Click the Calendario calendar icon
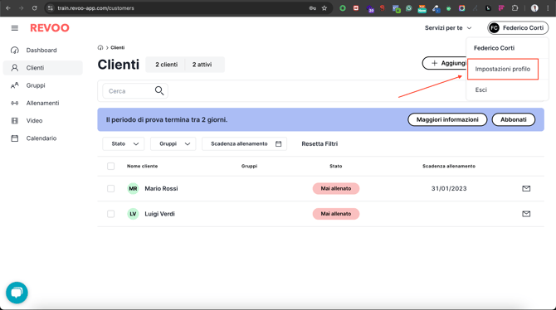The image size is (556, 310). 15,138
